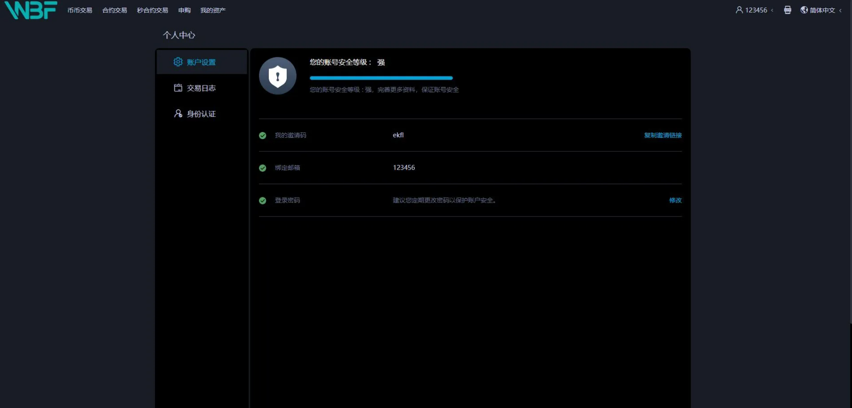
Task: Click 修改 to change login password
Action: [x=675, y=200]
